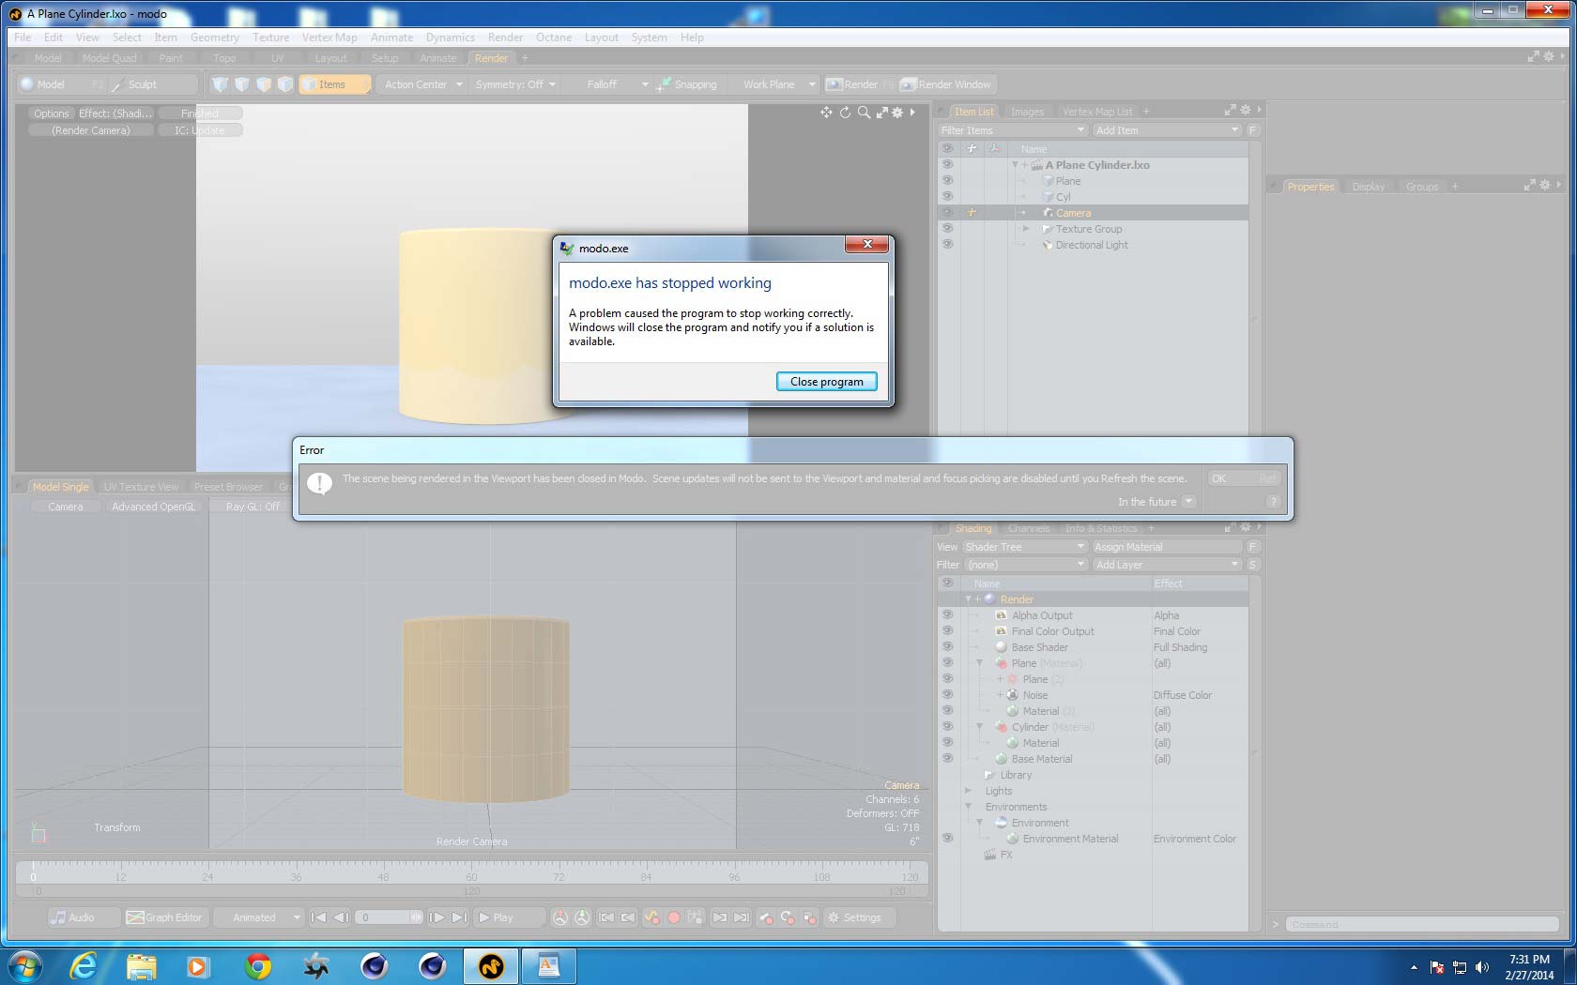This screenshot has height=985, width=1577.
Task: Open the Add Layer dropdown
Action: 1168,565
